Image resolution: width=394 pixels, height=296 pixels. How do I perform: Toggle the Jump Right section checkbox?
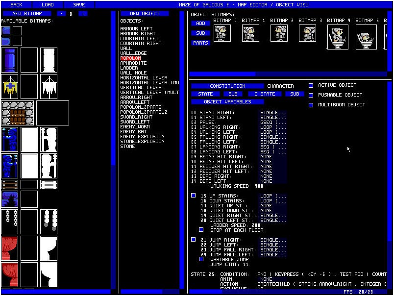click(193, 240)
